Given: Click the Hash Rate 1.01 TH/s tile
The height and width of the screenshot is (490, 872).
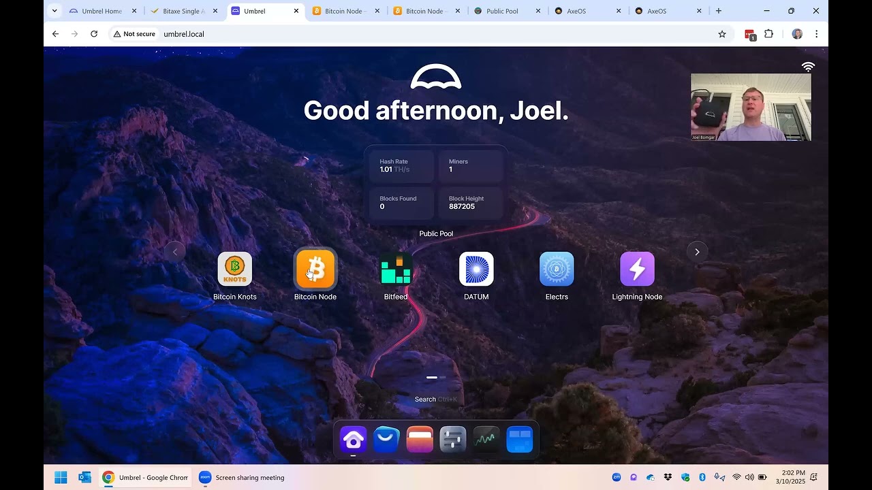Looking at the screenshot, I should pos(402,166).
